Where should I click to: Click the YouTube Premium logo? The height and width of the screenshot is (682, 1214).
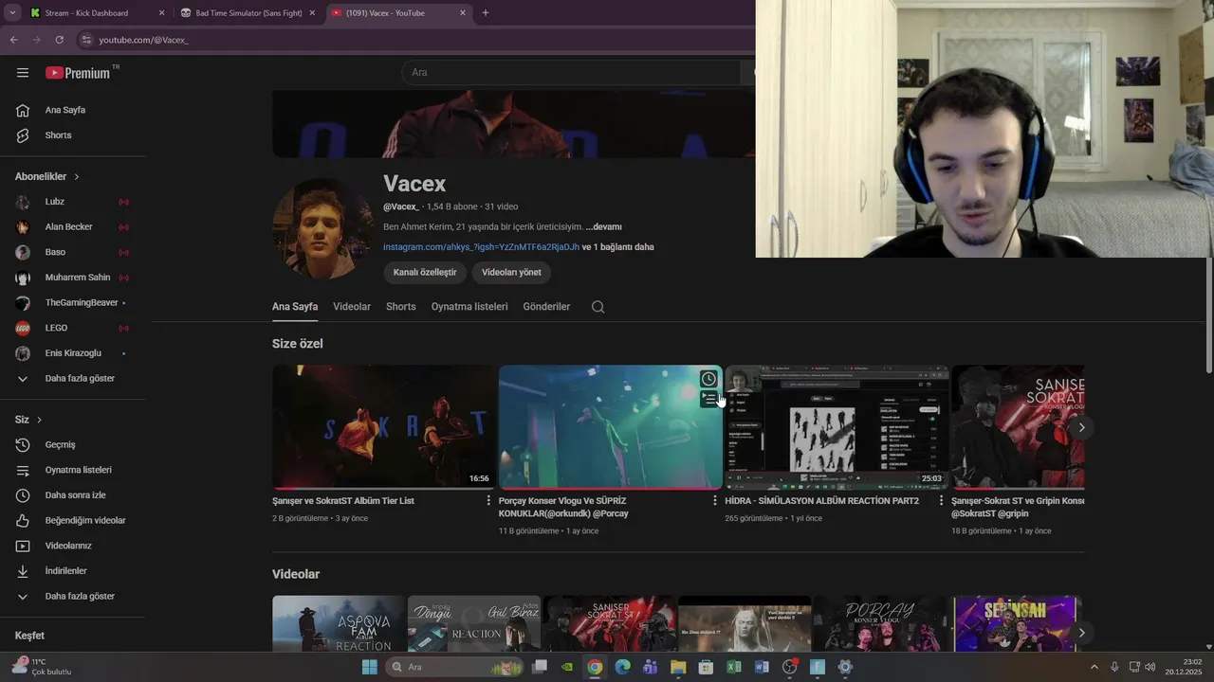(79, 73)
